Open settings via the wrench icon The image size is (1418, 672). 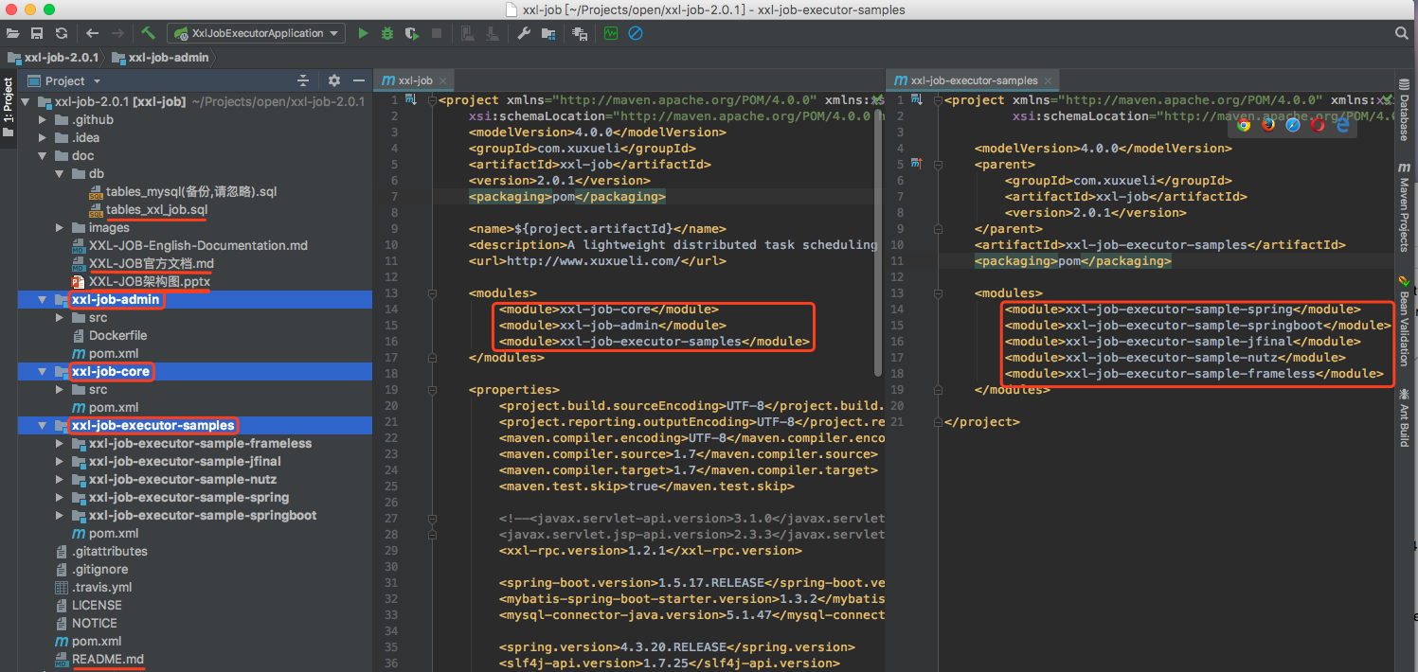524,33
